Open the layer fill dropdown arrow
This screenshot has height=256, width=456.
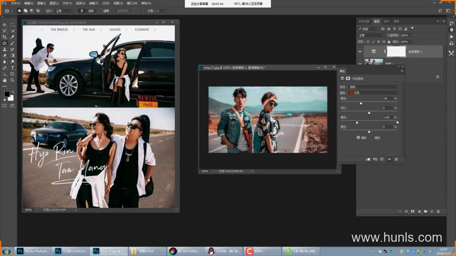(411, 42)
